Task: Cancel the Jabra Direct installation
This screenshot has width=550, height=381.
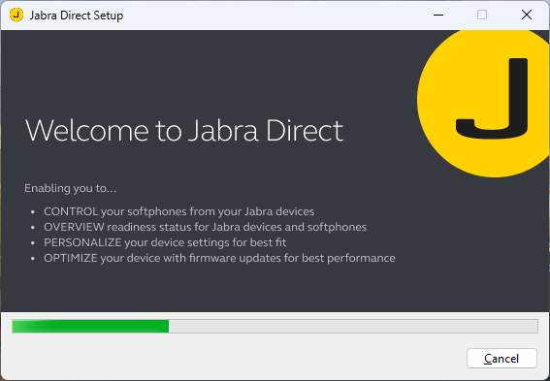Action: pyautogui.click(x=501, y=358)
